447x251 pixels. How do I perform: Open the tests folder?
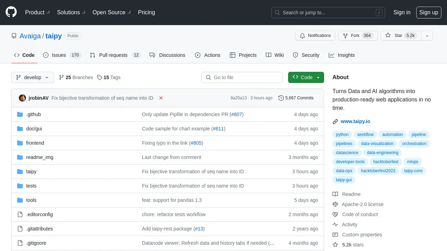(x=31, y=186)
